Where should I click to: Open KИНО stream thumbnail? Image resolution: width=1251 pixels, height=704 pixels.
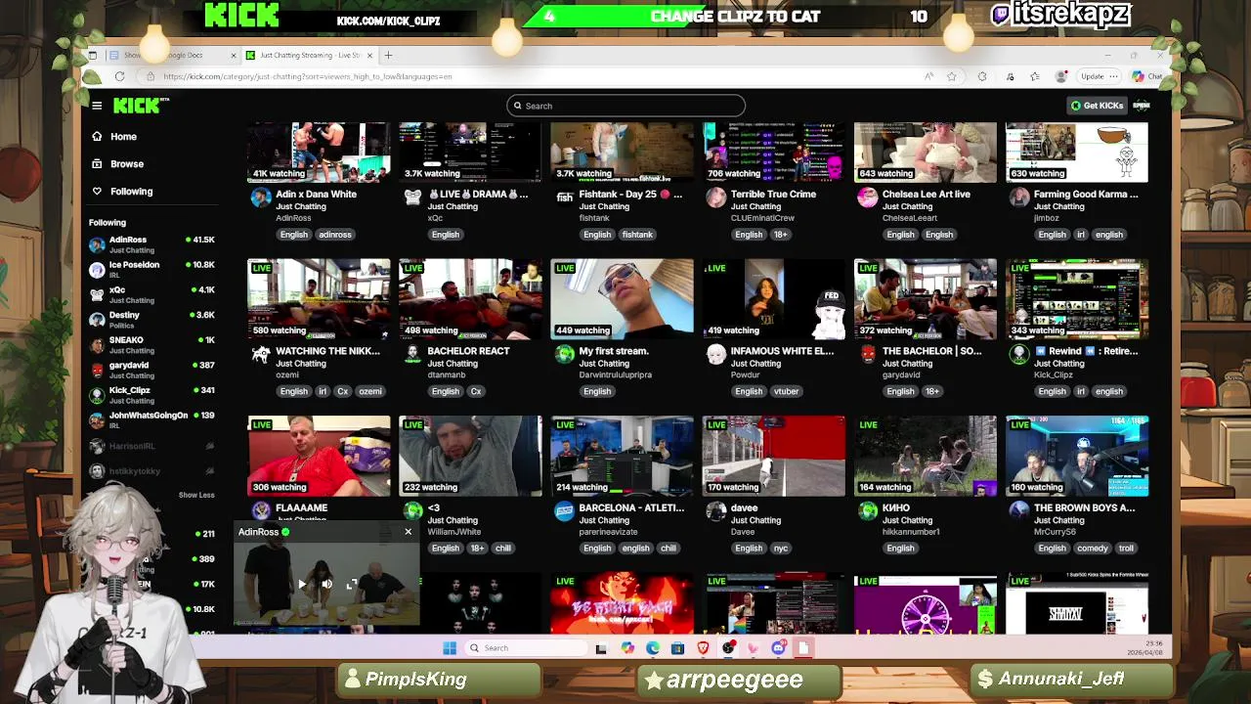[926, 456]
